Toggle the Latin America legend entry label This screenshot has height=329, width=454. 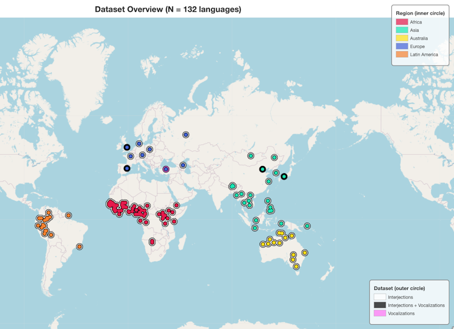[x=424, y=55]
